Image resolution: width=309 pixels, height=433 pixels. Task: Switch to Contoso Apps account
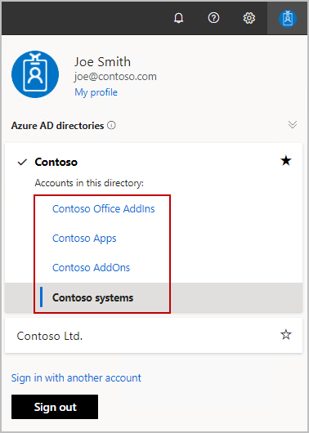pyautogui.click(x=84, y=239)
